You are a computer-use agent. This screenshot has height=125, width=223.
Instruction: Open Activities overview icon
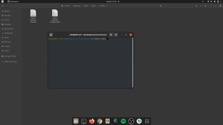tap(2, 1)
